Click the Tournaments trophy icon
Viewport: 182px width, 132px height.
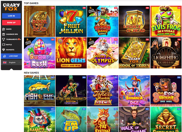[x=4, y=39]
